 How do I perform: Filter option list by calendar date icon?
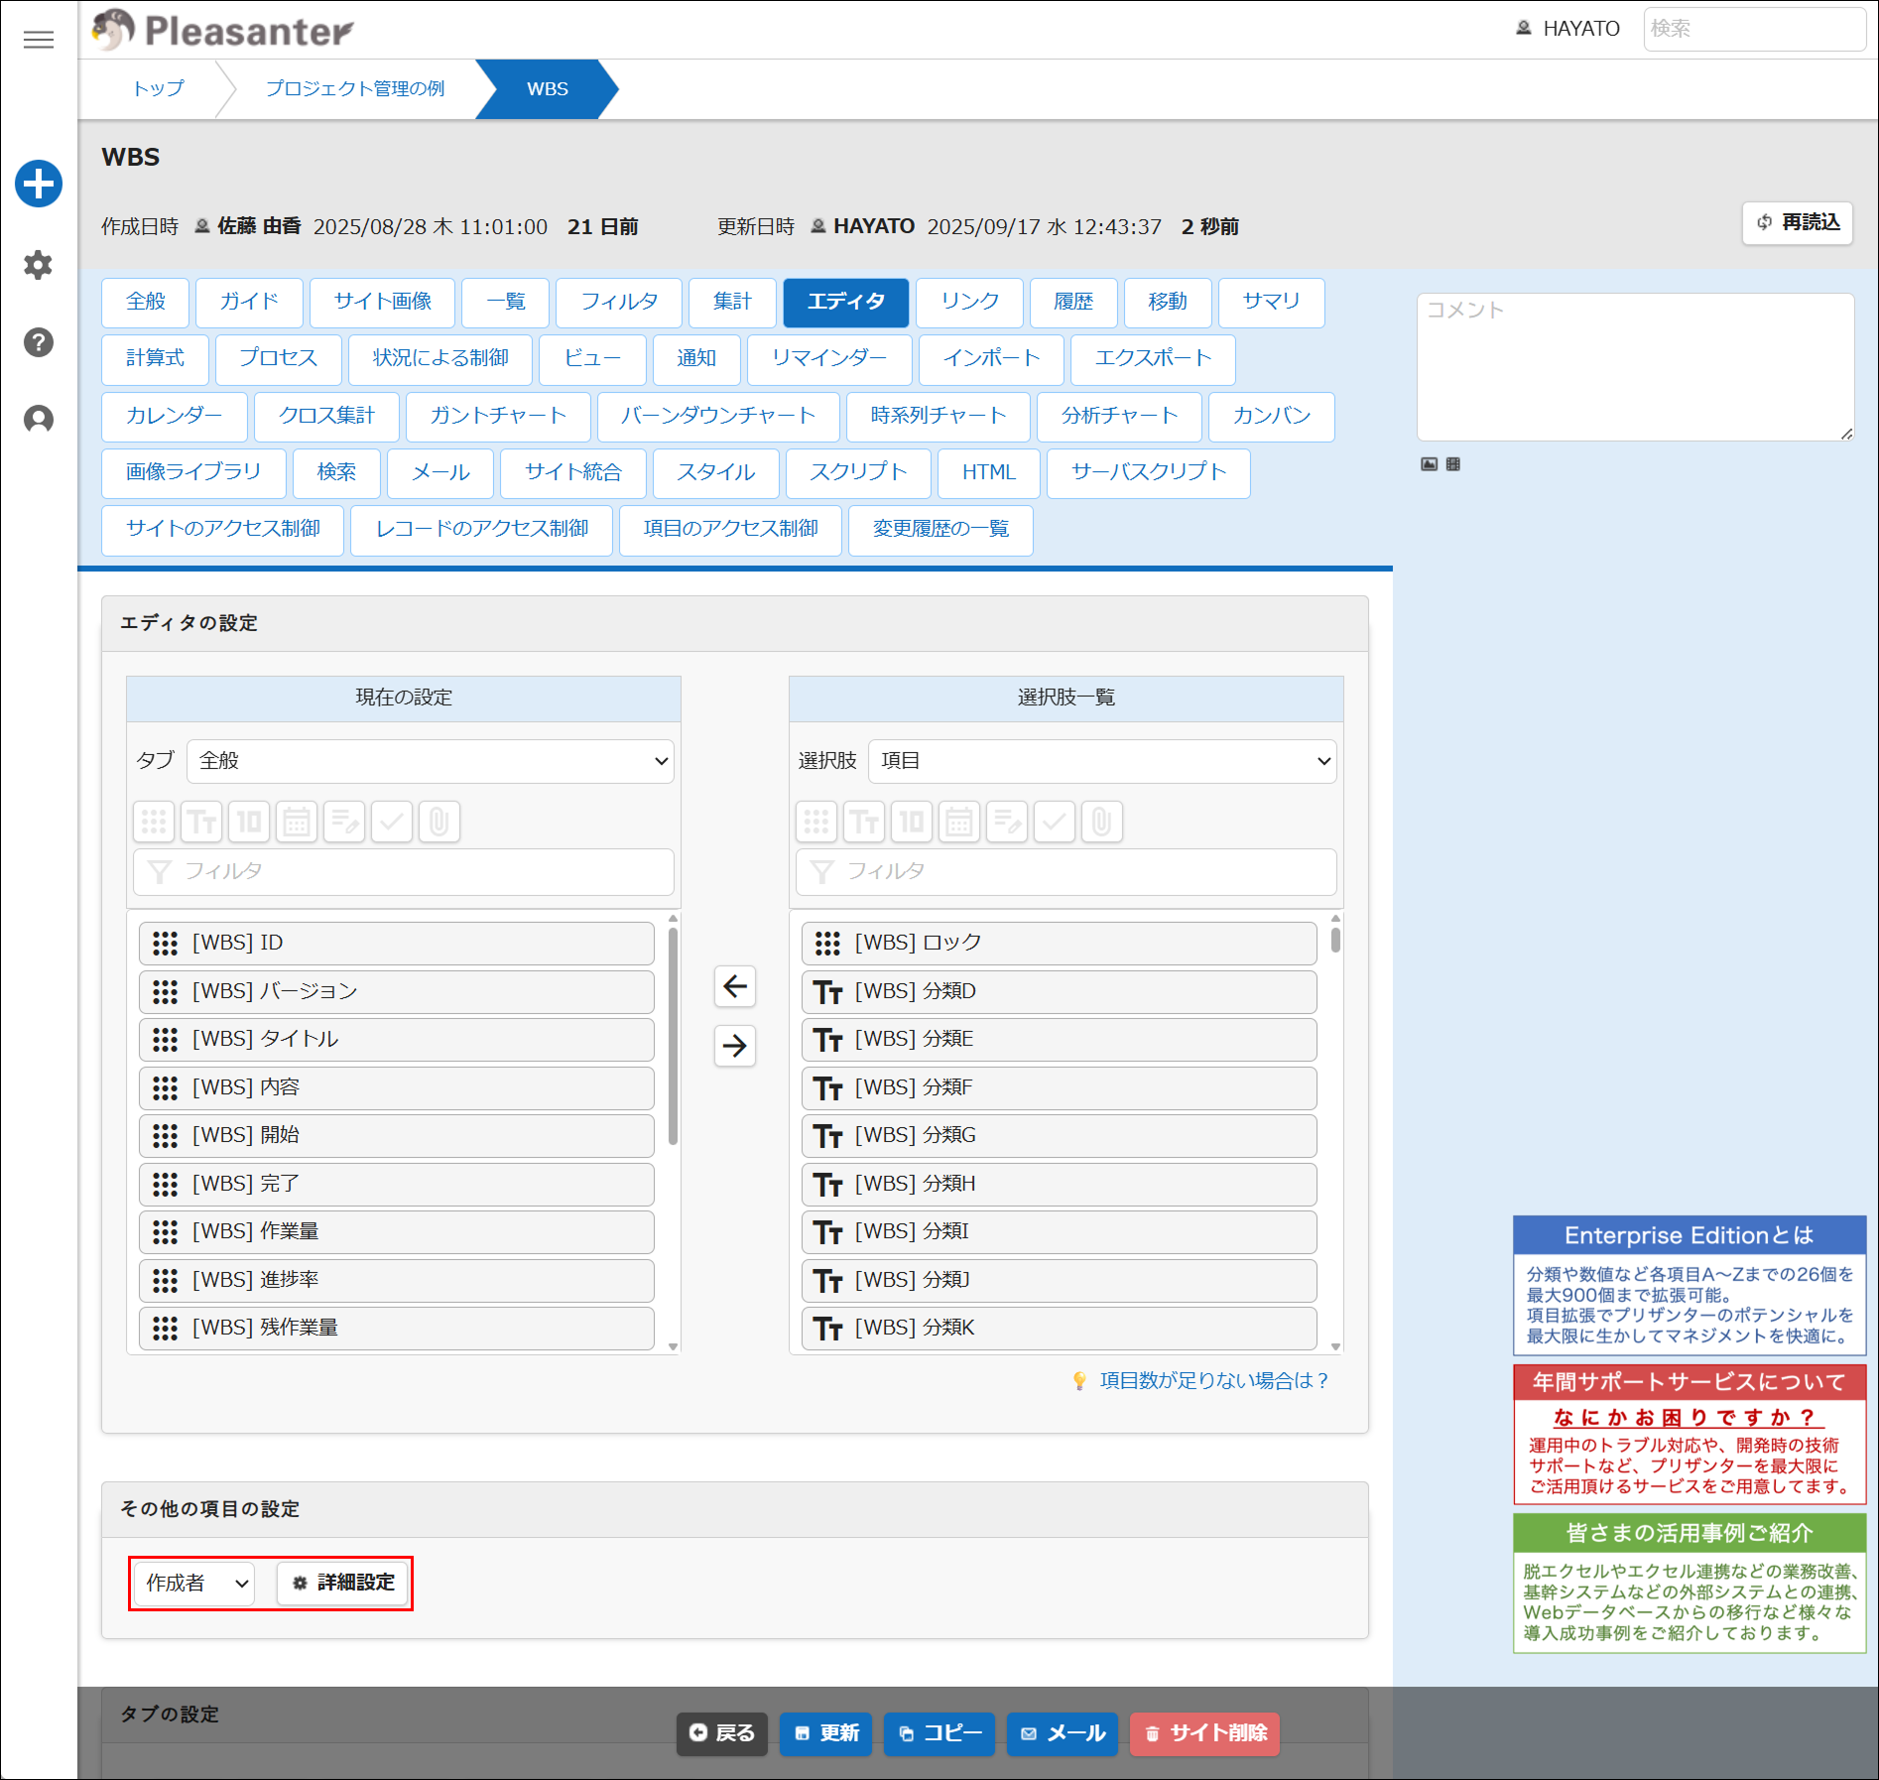(x=959, y=822)
